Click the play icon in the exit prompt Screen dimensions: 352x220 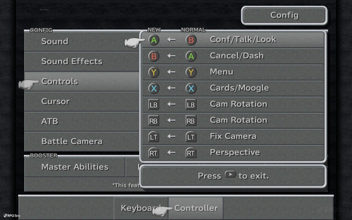point(230,174)
